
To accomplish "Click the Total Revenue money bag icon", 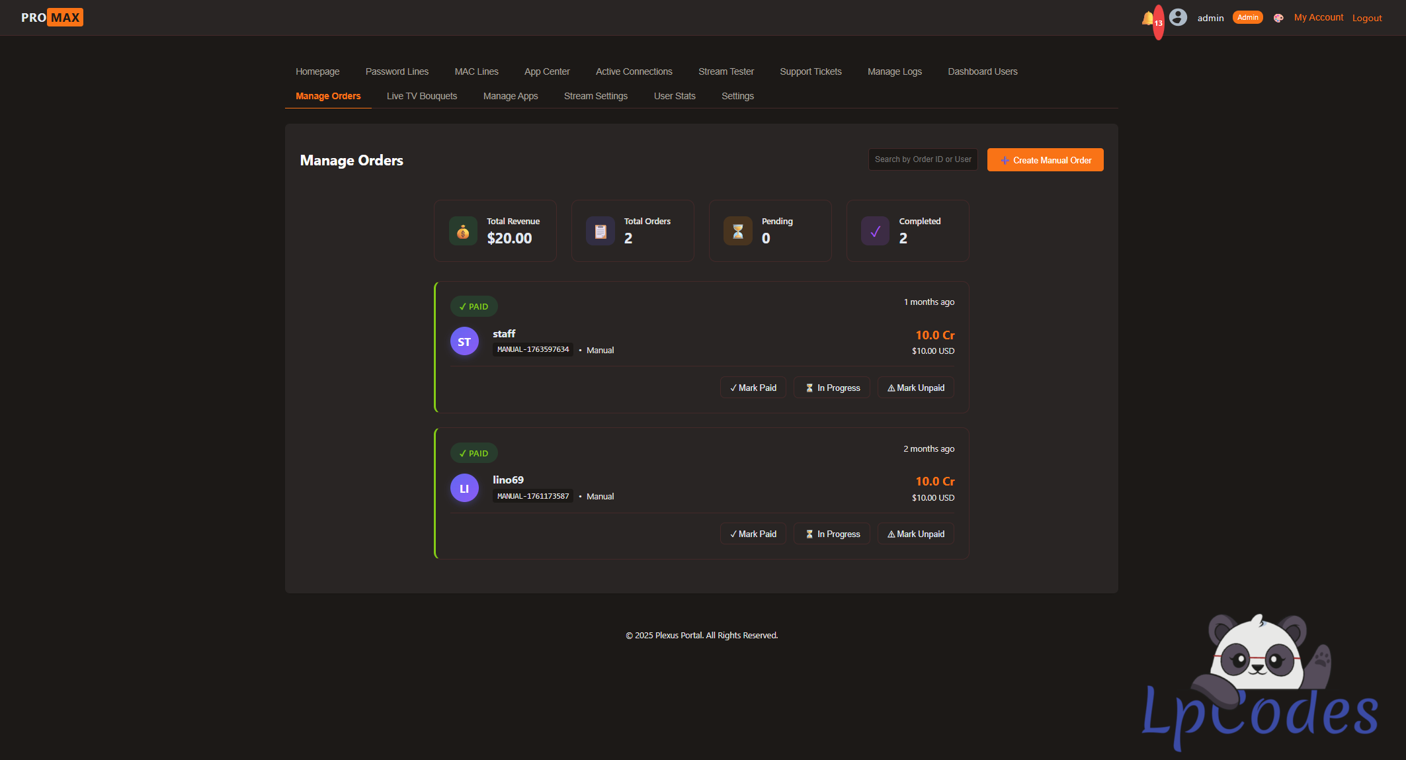I will pos(463,232).
